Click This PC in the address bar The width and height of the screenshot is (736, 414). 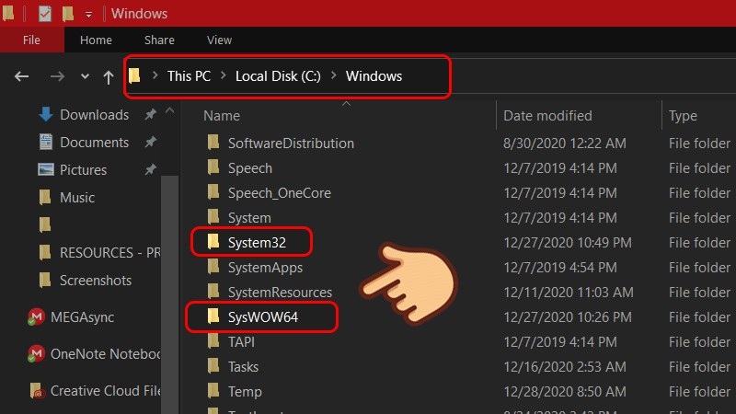tap(189, 76)
